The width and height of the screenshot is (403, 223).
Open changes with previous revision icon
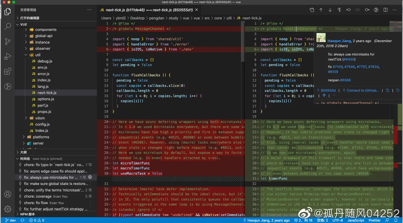click(348, 10)
